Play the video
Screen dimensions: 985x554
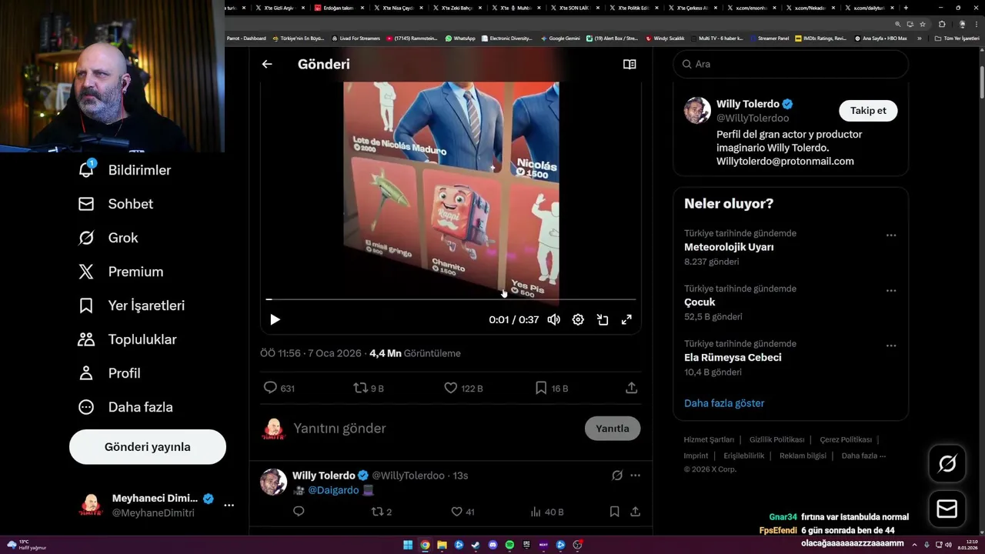click(x=275, y=319)
